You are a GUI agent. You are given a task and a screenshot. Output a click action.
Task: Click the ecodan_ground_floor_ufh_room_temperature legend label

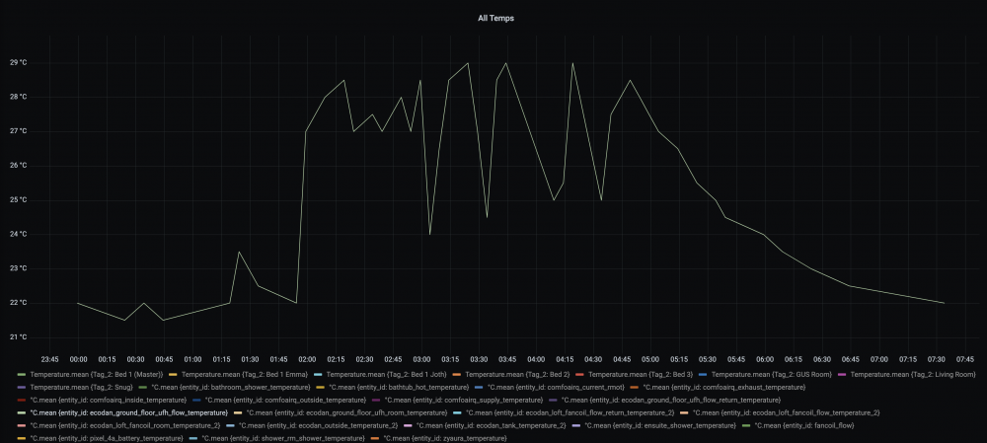tap(346, 412)
